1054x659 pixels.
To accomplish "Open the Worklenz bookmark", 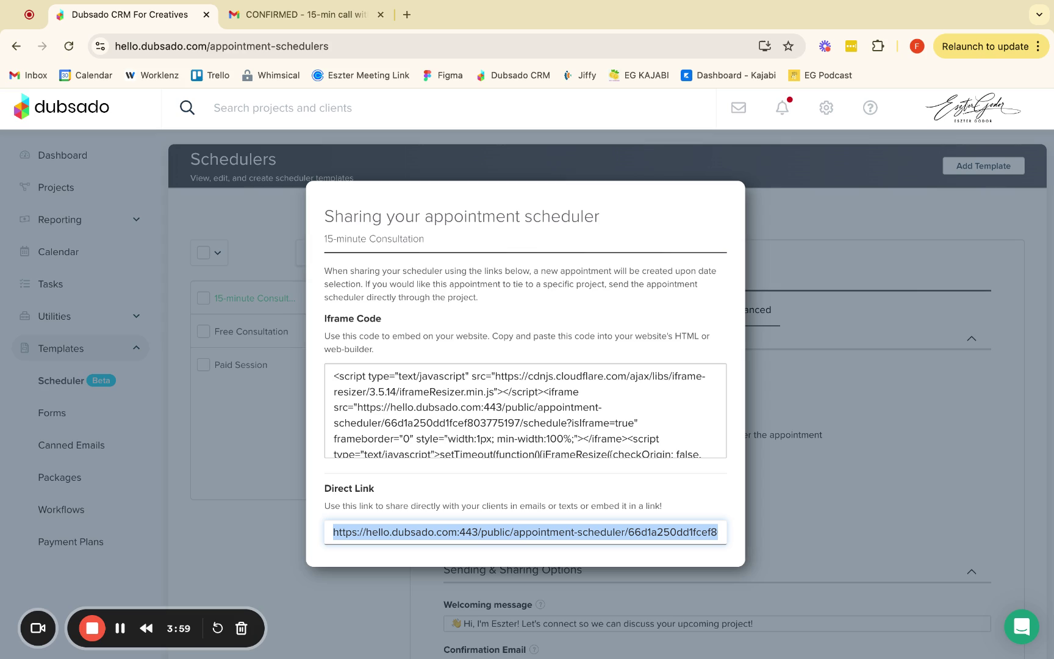I will click(152, 75).
